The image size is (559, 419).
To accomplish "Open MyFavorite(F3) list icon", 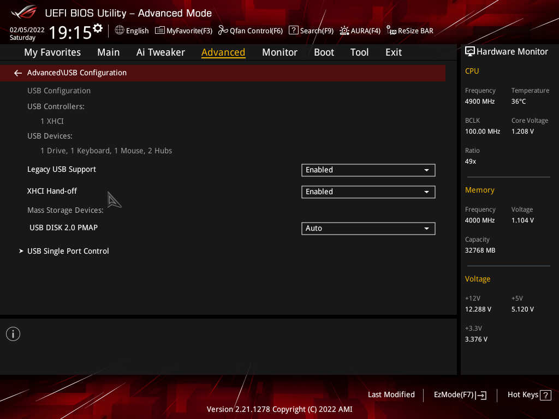I will click(x=160, y=31).
